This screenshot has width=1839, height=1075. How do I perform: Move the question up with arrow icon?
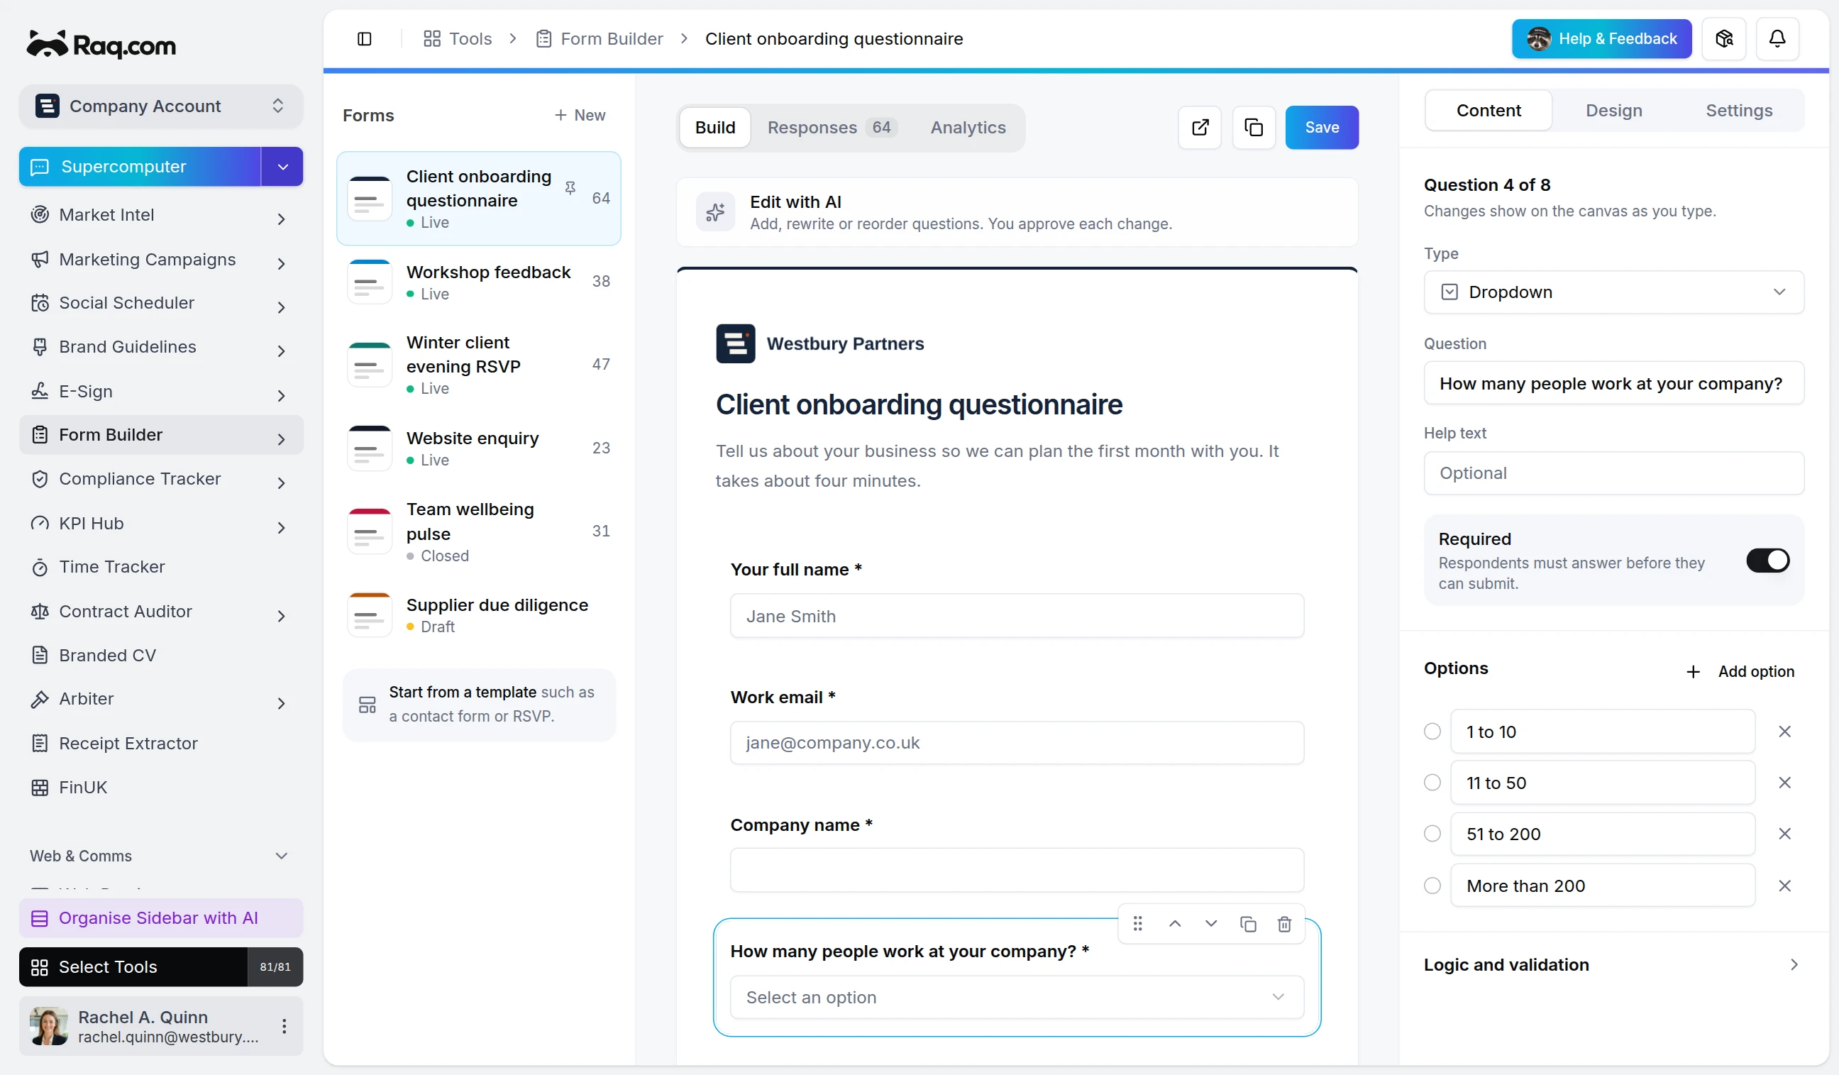pyautogui.click(x=1175, y=924)
